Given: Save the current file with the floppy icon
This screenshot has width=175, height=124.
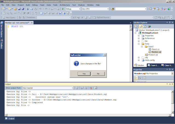Looking at the screenshot, I should click(19, 9).
